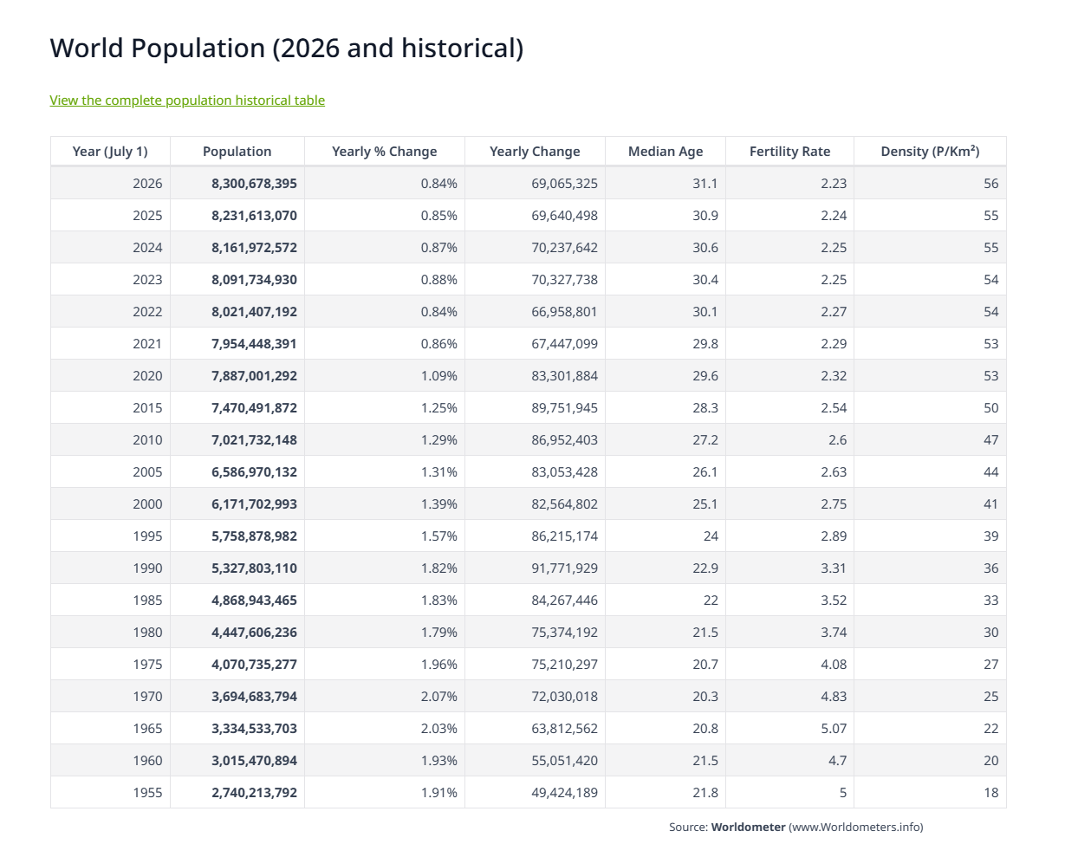Select median age 28.3
Viewport: 1065px width, 844px height.
[x=705, y=407]
